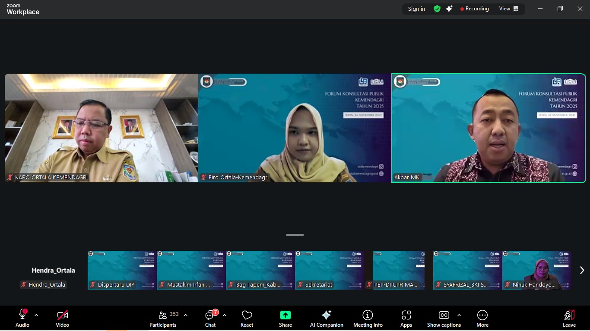Open the Participants panel

pyautogui.click(x=163, y=319)
